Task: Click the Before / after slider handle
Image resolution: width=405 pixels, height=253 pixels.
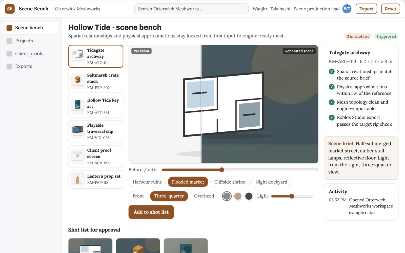Action: [222, 170]
